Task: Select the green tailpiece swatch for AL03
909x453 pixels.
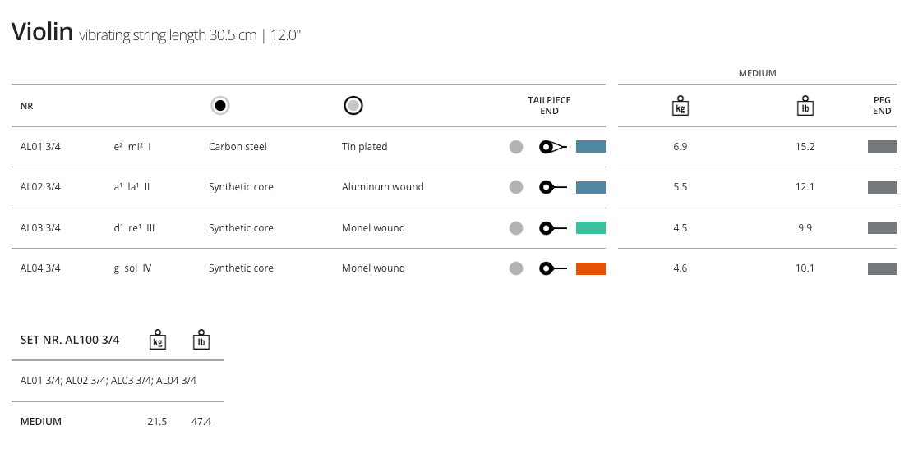Action: click(x=590, y=228)
